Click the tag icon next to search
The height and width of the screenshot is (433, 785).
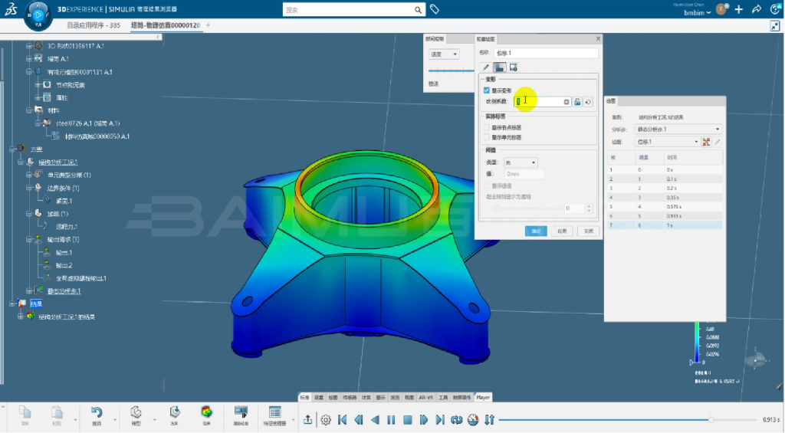coord(435,10)
